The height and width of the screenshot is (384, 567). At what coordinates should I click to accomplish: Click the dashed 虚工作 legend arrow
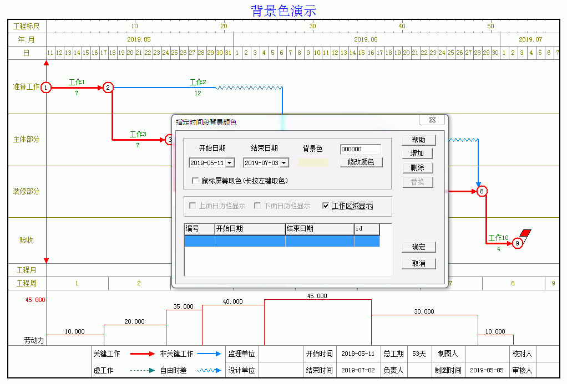click(x=142, y=370)
